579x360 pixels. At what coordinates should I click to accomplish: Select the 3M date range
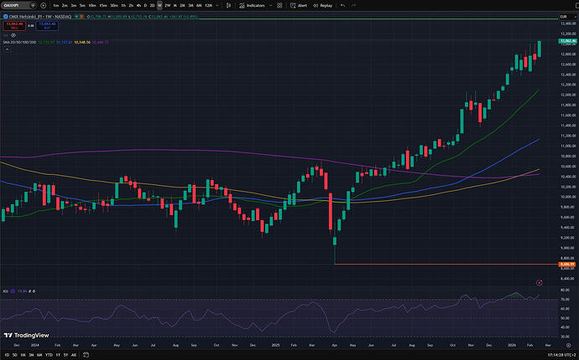coord(31,355)
